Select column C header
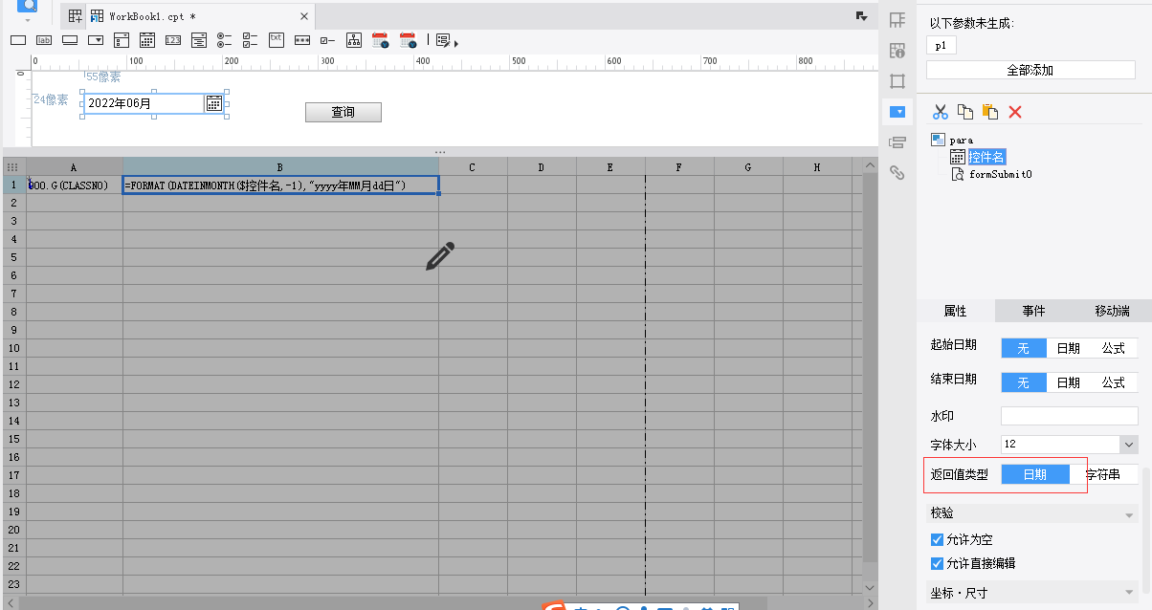The width and height of the screenshot is (1152, 610). (x=473, y=167)
